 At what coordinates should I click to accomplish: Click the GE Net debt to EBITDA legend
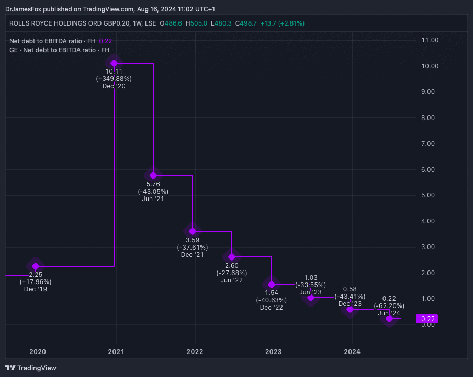click(59, 50)
